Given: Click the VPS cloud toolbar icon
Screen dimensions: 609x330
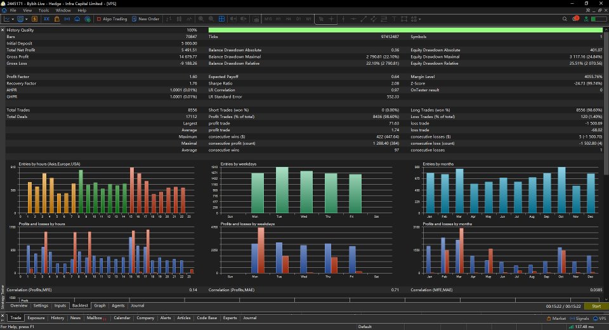Looking at the screenshot, I should pyautogui.click(x=77, y=18).
